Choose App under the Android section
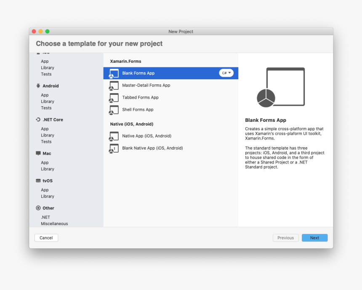This screenshot has width=362, height=290. point(45,95)
